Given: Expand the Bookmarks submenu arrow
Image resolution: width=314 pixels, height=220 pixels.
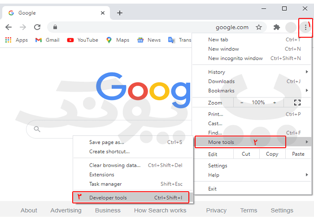Looking at the screenshot, I should click(307, 90).
